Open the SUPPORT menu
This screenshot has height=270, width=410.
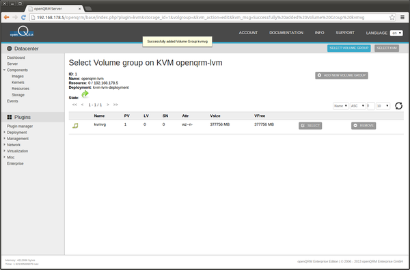pyautogui.click(x=345, y=33)
